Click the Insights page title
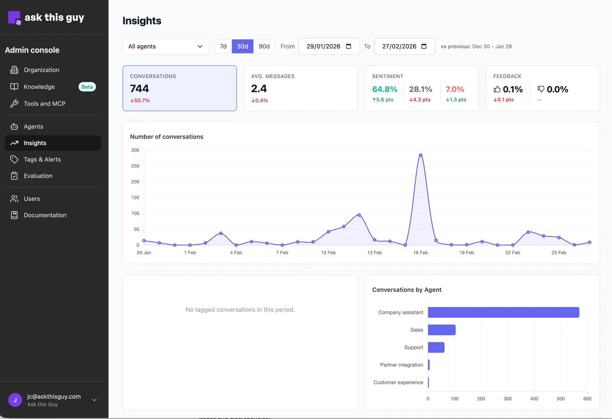This screenshot has height=419, width=612. [x=142, y=21]
